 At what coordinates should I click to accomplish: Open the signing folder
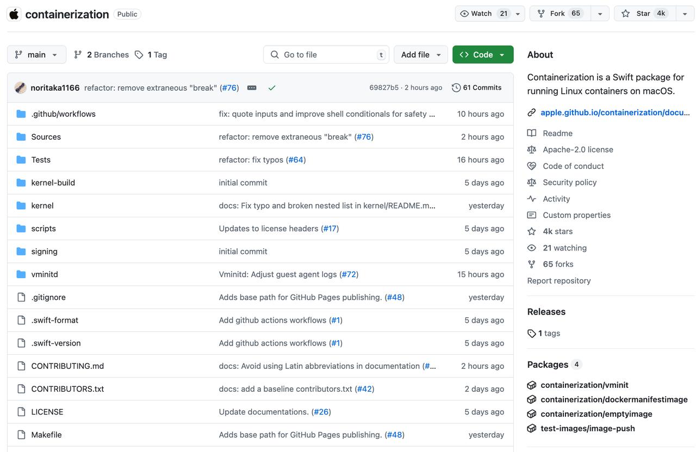[x=45, y=252]
